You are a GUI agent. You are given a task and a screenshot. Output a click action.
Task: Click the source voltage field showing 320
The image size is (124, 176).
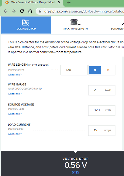click(102, 110)
